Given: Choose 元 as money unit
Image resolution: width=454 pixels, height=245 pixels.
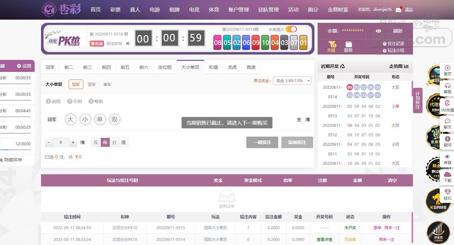Looking at the screenshot, I should pyautogui.click(x=96, y=142).
